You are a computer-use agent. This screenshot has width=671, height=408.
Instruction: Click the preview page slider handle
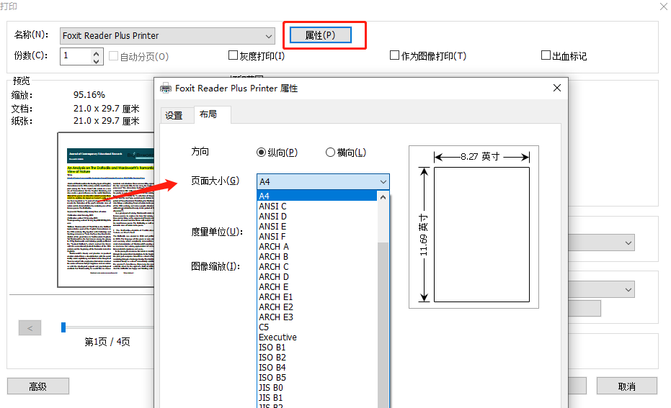click(x=63, y=327)
